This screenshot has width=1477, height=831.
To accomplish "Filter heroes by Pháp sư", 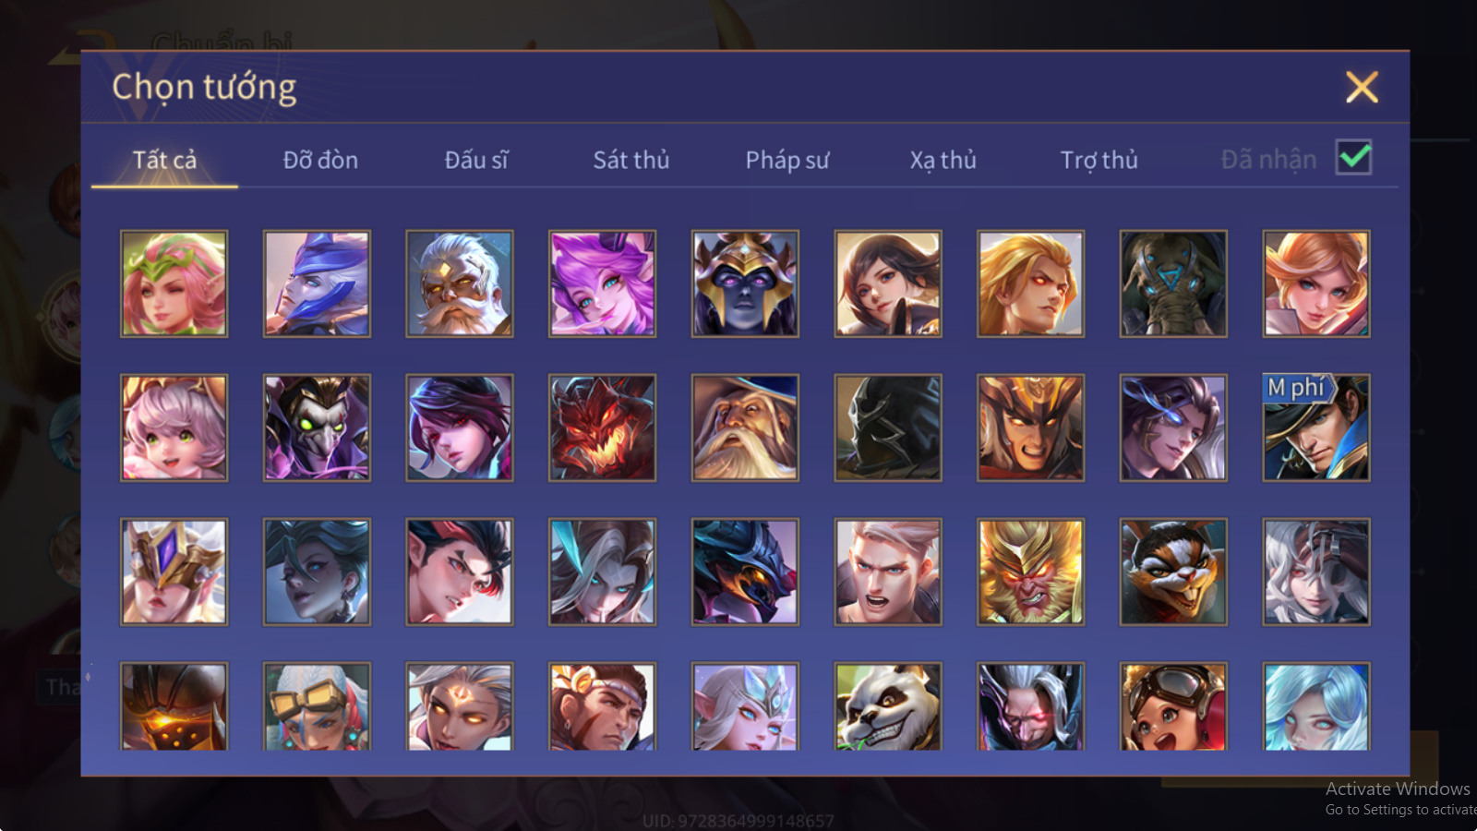I will click(787, 160).
